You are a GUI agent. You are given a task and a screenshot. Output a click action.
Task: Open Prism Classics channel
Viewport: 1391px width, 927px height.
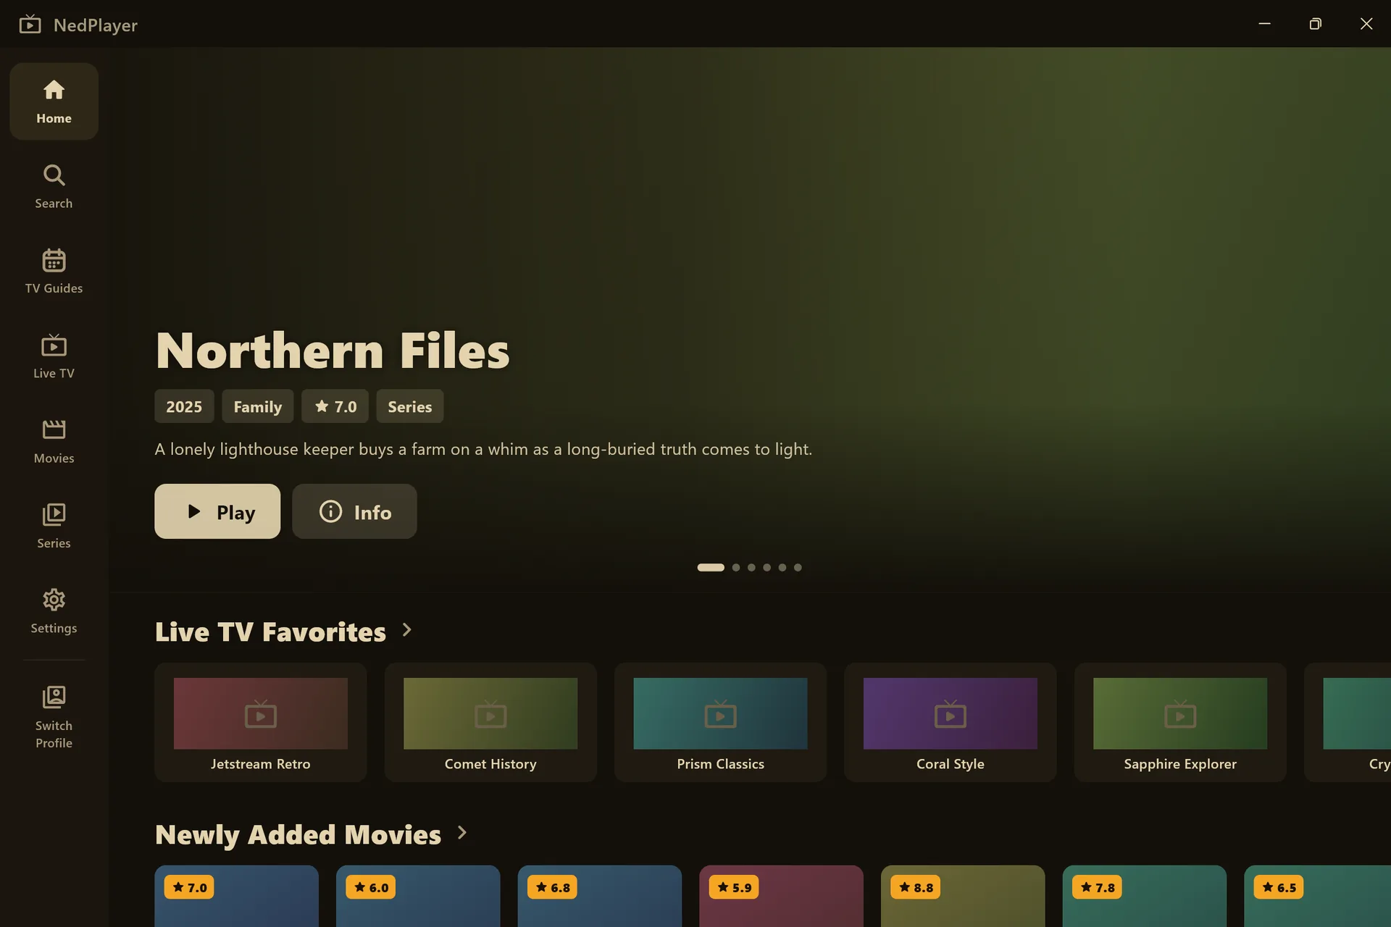point(720,722)
